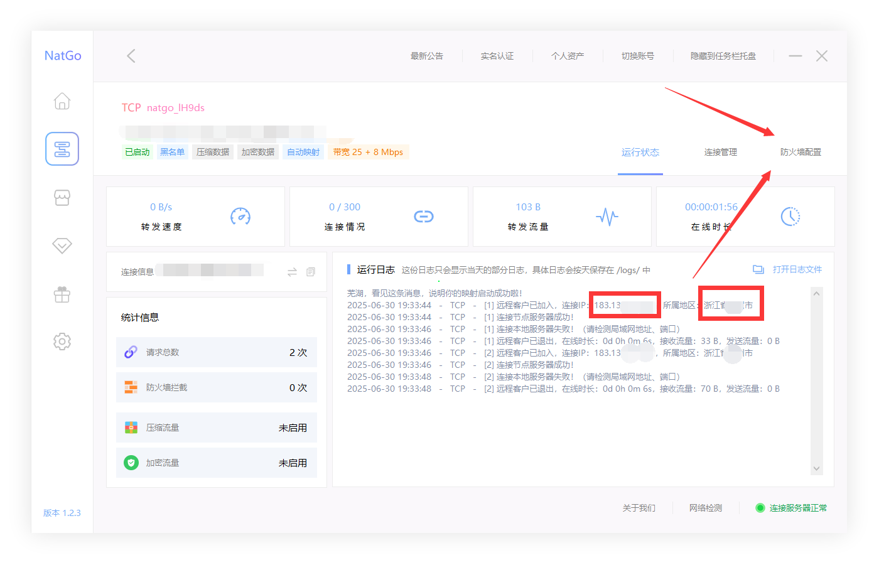The height and width of the screenshot is (565, 879).
Task: Click the 19:33:48 [2] 连接本地服务器失败 log line
Action: 514,377
